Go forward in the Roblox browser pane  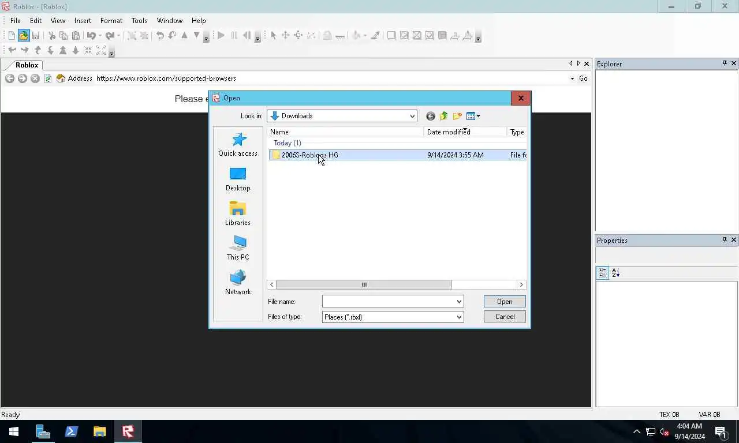[x=23, y=78]
